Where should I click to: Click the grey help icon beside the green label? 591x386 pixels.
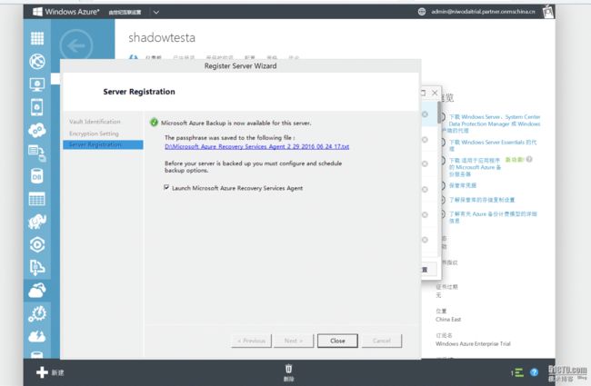tap(529, 159)
